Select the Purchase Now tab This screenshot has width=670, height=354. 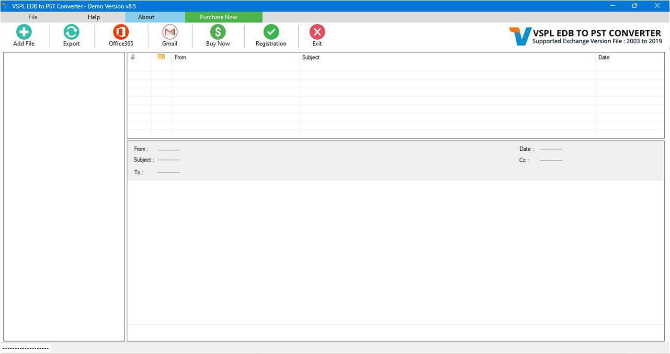[218, 17]
